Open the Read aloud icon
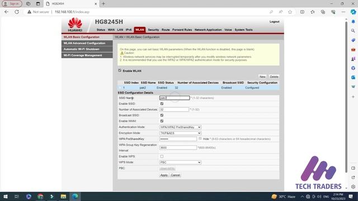 [x=281, y=12]
